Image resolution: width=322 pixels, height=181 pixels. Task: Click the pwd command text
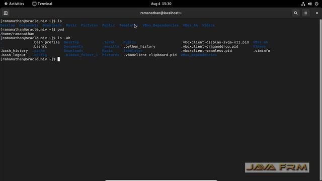[x=61, y=30]
